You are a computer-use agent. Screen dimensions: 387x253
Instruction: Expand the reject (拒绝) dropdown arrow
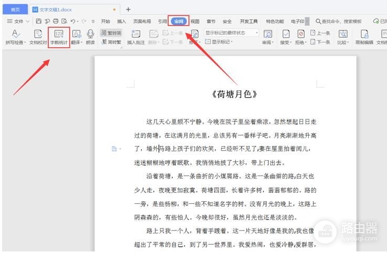(x=306, y=42)
